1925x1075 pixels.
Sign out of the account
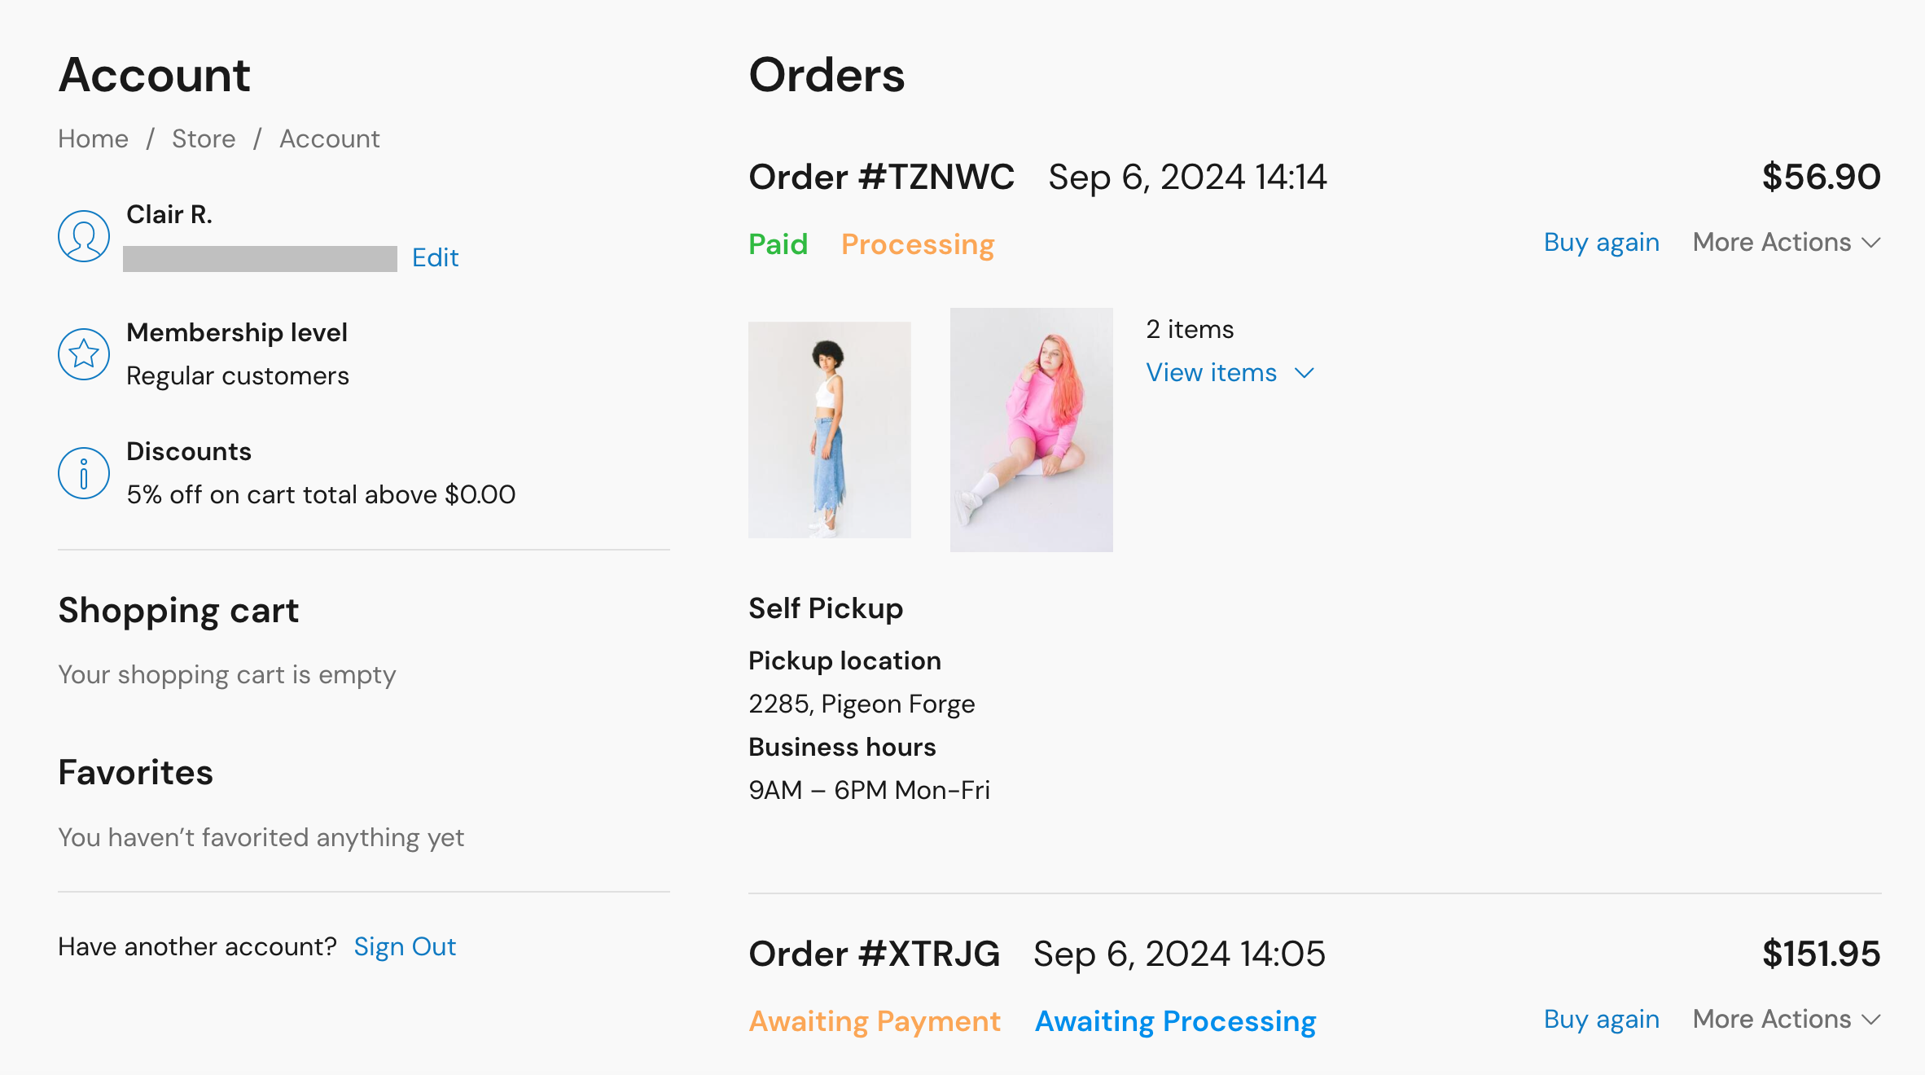[x=405, y=947]
